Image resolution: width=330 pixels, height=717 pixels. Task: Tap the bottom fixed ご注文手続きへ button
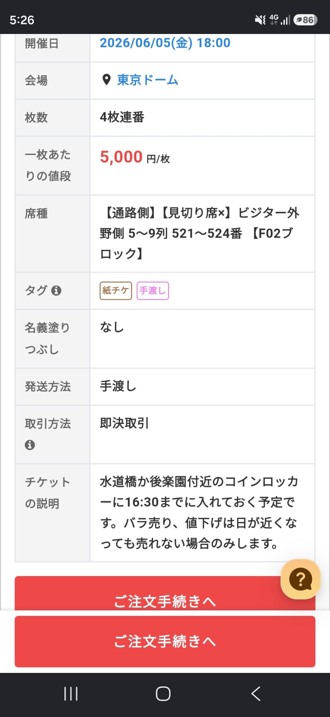click(165, 642)
